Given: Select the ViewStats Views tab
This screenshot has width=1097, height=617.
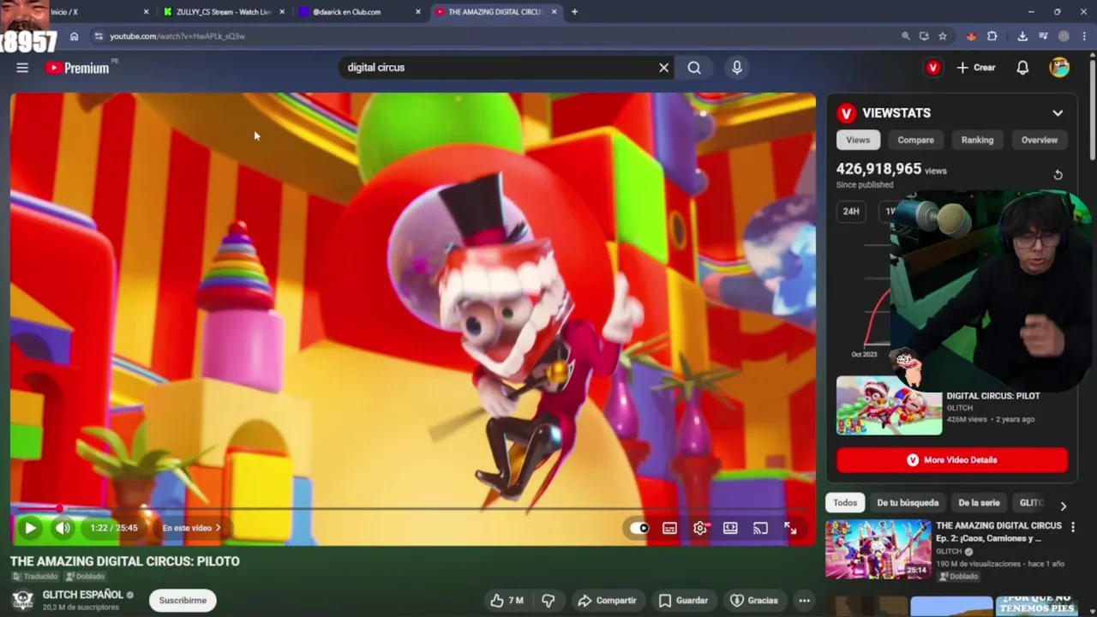Looking at the screenshot, I should pyautogui.click(x=858, y=140).
